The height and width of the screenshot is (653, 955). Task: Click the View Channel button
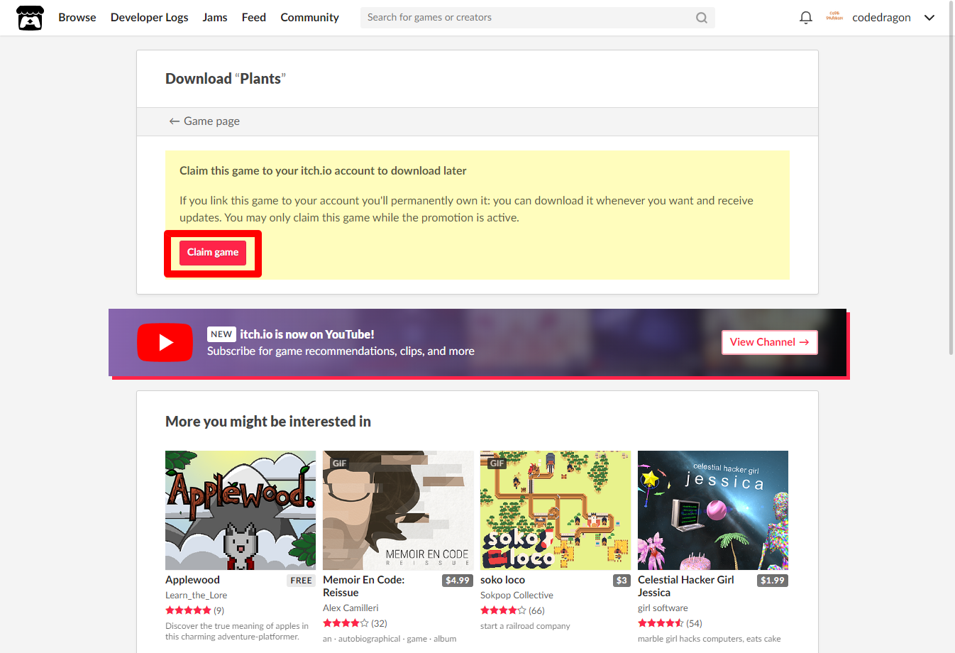(x=770, y=342)
